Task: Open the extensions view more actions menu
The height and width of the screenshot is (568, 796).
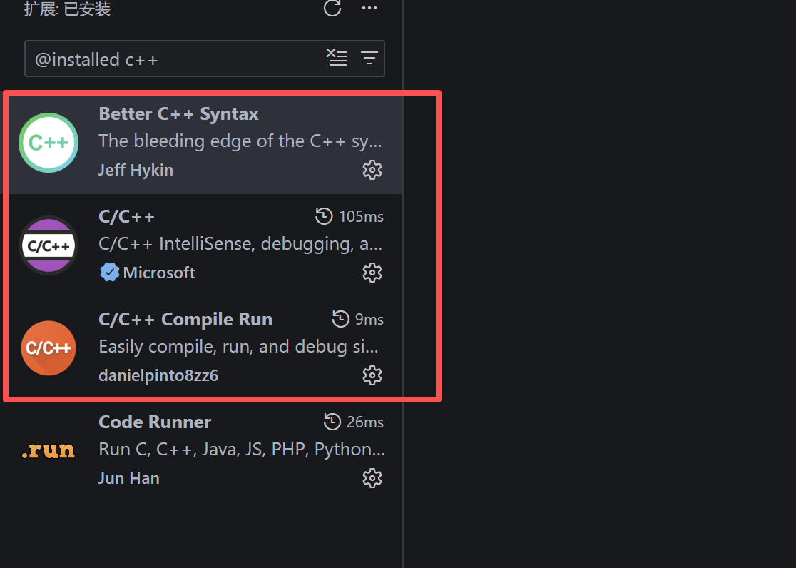Action: point(369,8)
